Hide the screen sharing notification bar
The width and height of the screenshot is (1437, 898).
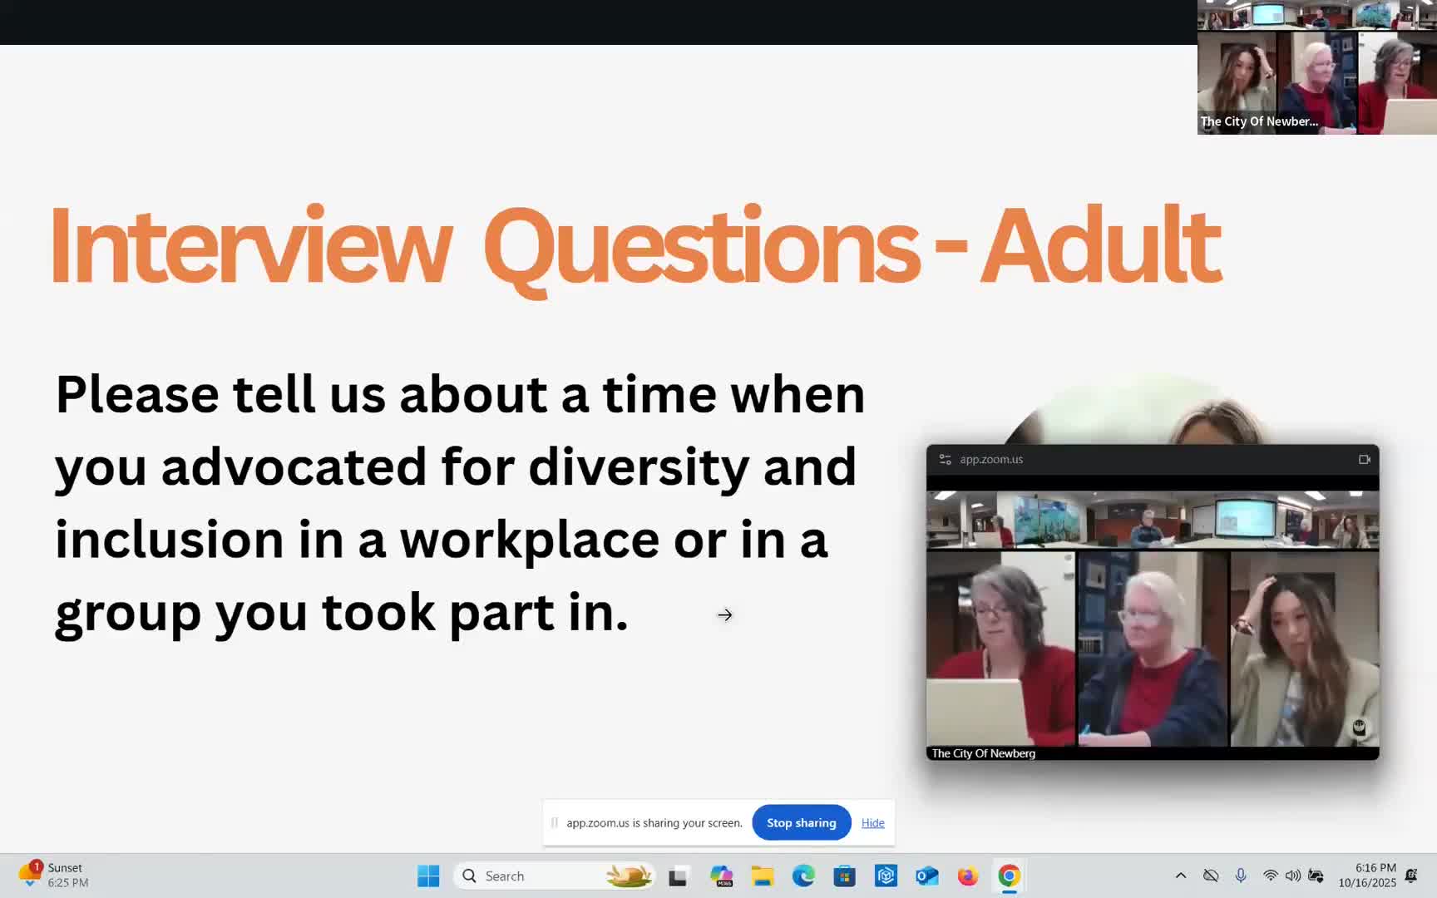[872, 822]
